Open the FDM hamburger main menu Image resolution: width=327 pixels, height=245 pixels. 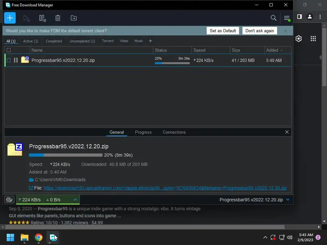pos(287,18)
